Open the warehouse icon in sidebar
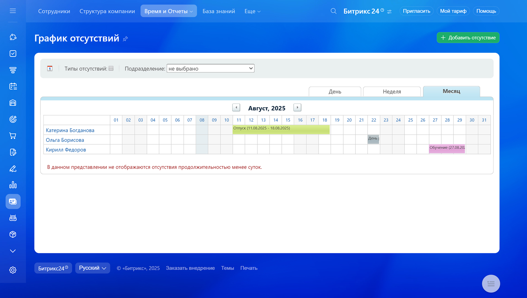The height and width of the screenshot is (298, 527). [x=13, y=103]
